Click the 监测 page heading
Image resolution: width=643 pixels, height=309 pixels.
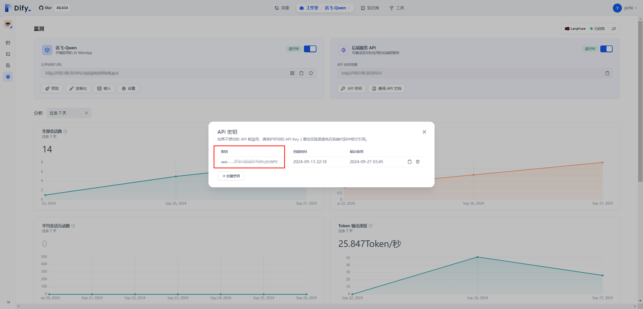point(39,29)
